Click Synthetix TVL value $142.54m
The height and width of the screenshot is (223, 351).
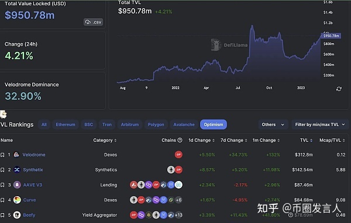pos(302,170)
